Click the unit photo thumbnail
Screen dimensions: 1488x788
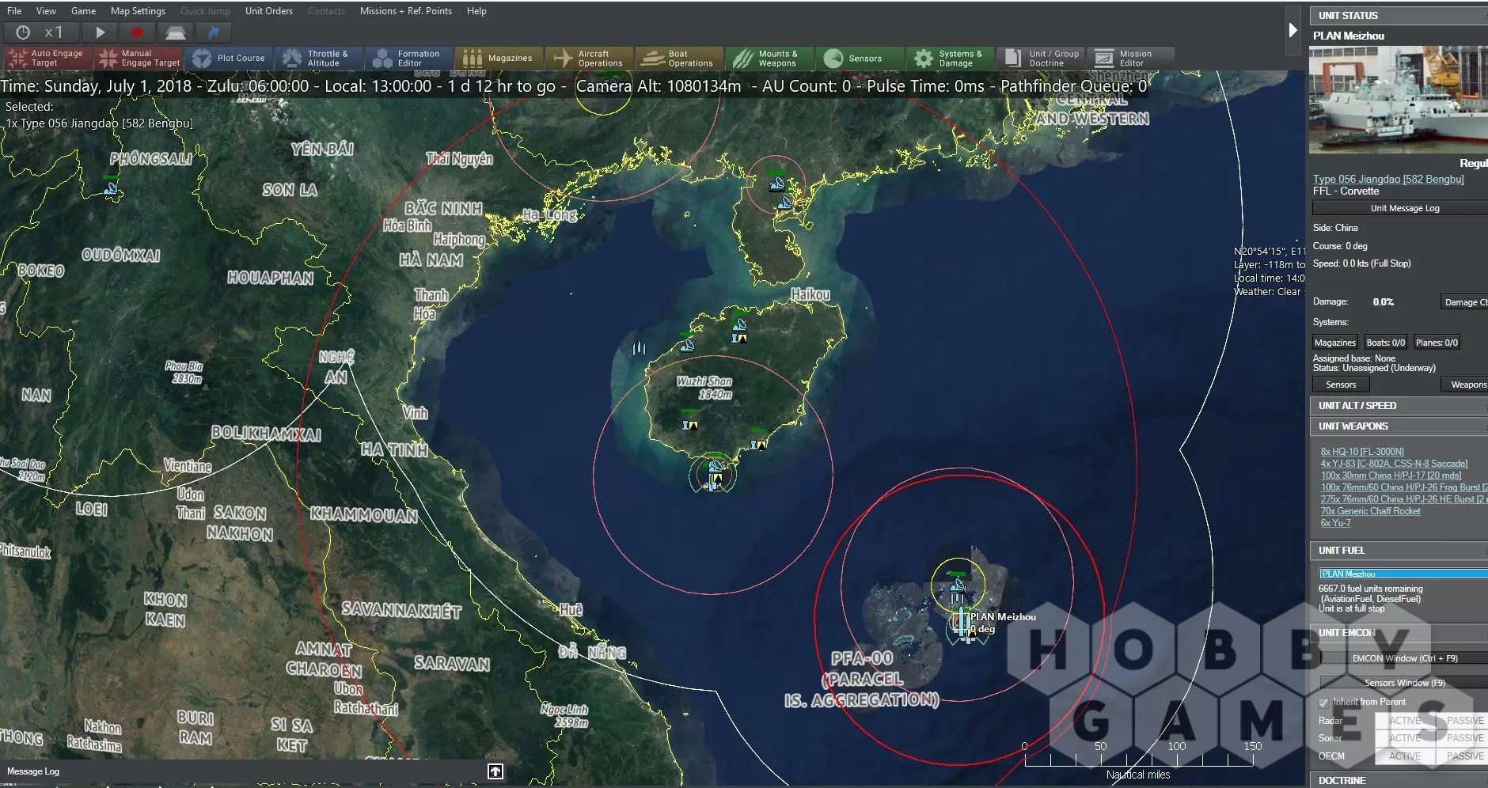[x=1399, y=100]
